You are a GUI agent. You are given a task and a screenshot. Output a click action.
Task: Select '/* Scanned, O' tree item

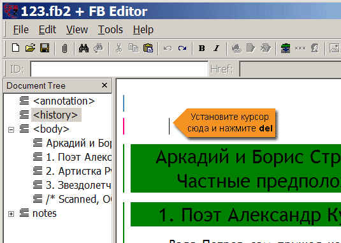(79, 199)
